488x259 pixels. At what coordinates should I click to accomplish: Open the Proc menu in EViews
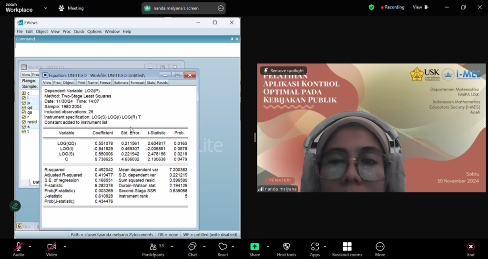pyautogui.click(x=67, y=31)
